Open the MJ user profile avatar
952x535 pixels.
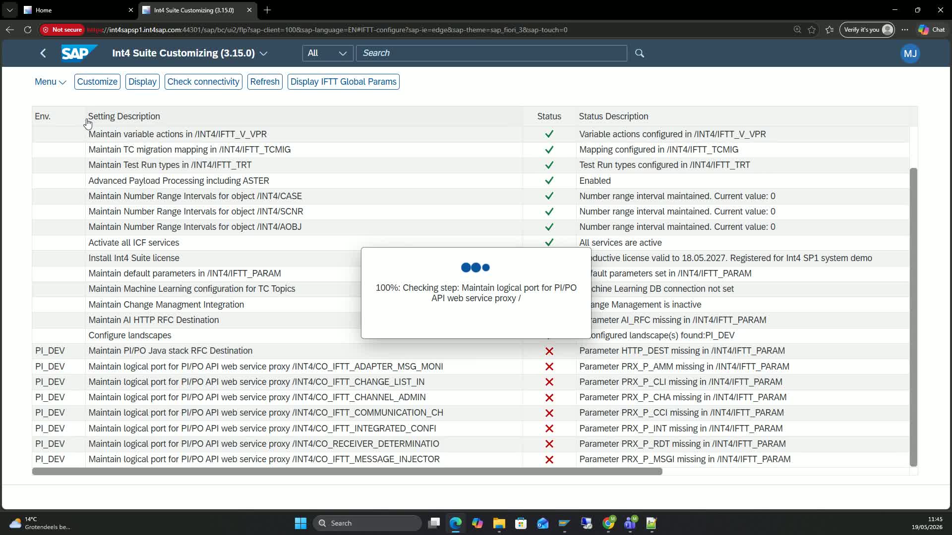(910, 53)
